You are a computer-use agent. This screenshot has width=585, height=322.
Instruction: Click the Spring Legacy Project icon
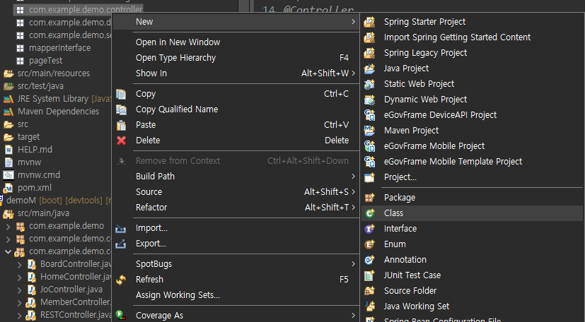click(x=369, y=53)
